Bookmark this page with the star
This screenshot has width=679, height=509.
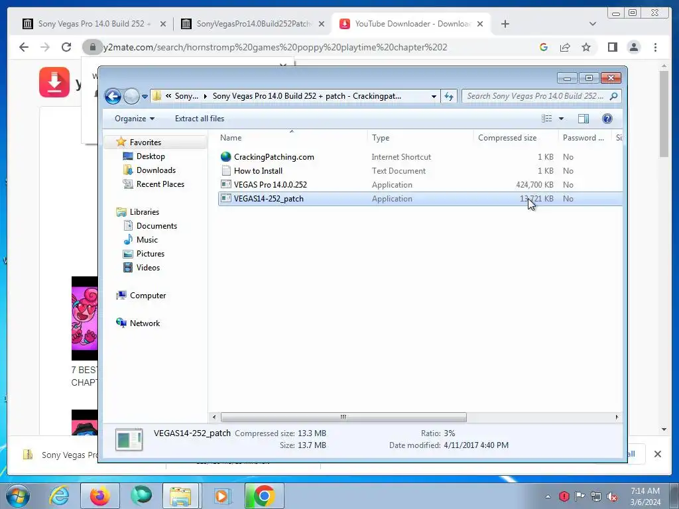coord(586,47)
